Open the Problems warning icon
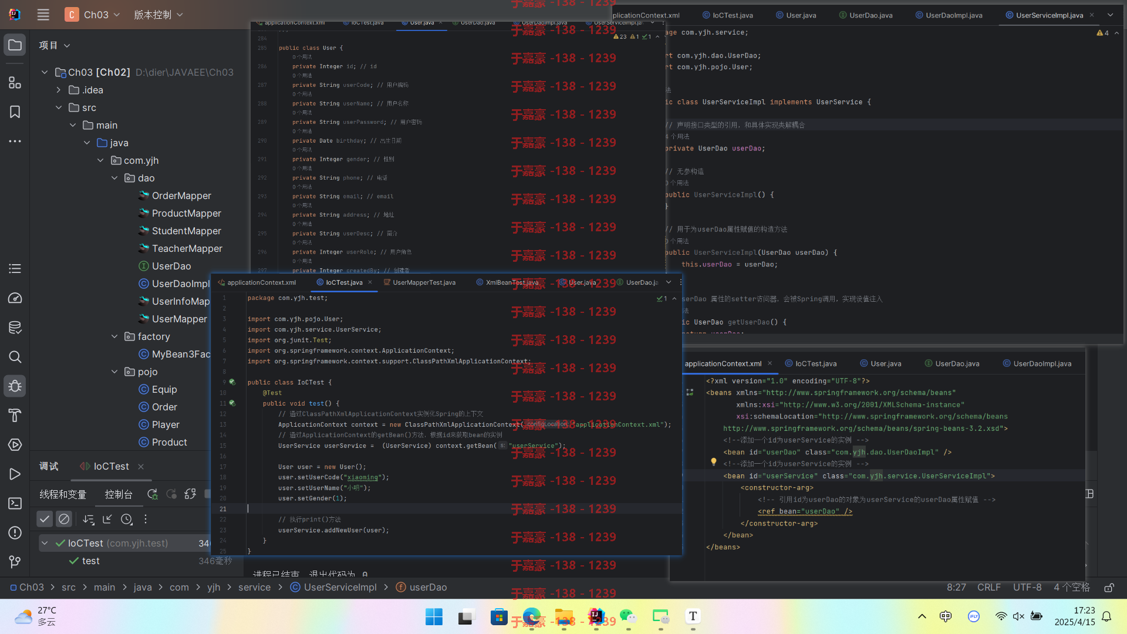Screen dimensions: 1127x634 [x=15, y=533]
